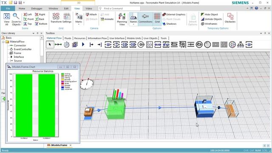The image size is (272, 153).
Task: Open the Debugger ribbon tab
Action: [37, 8]
